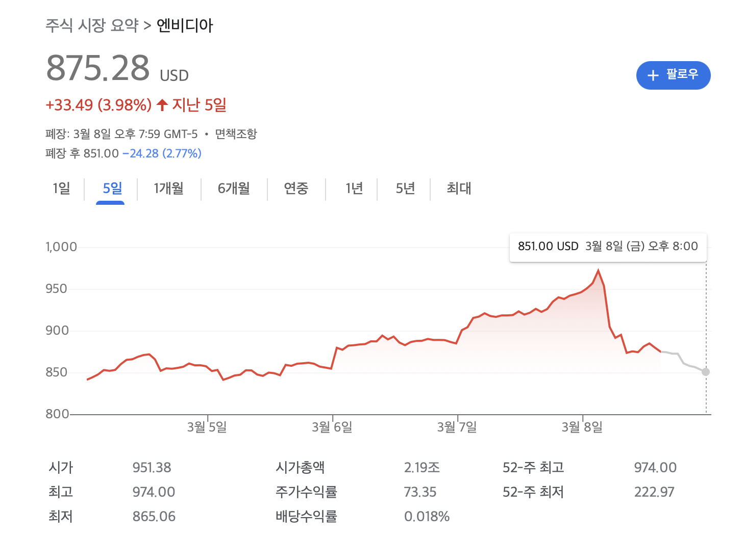Choose the 1년 range tab
Image resolution: width=744 pixels, height=539 pixels.
click(x=354, y=188)
